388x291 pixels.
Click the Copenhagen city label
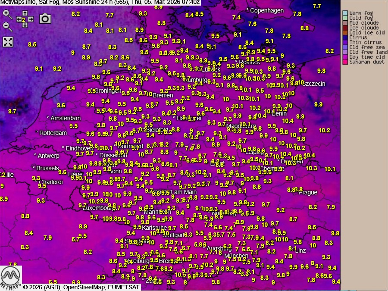click(x=267, y=10)
